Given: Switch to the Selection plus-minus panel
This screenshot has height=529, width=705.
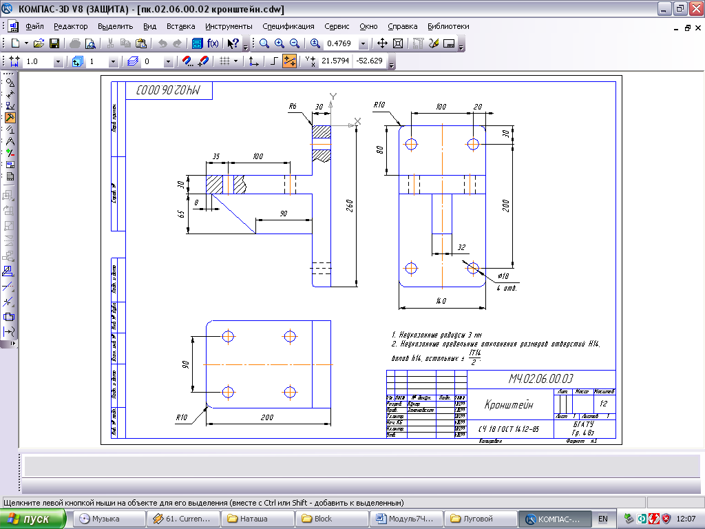Looking at the screenshot, I should pos(10,153).
